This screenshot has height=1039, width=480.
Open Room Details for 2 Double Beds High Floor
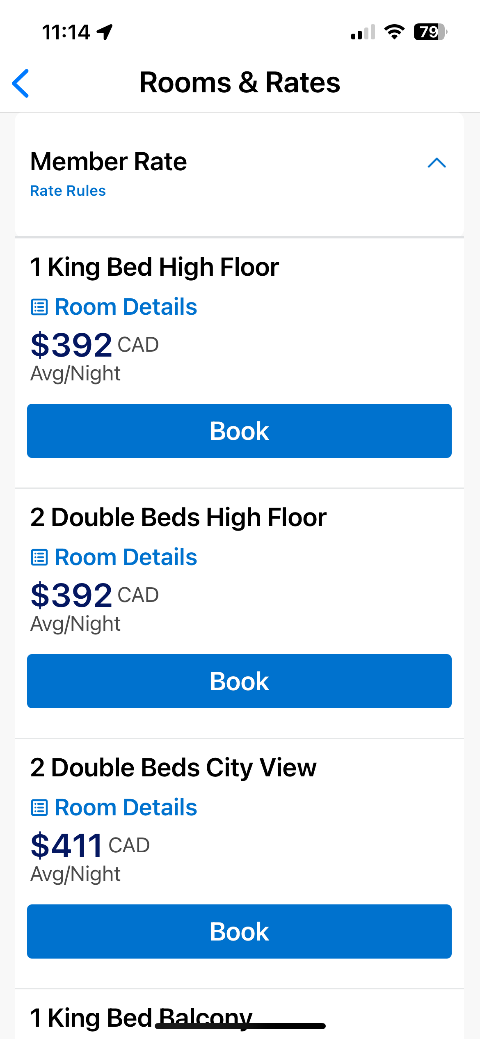126,557
